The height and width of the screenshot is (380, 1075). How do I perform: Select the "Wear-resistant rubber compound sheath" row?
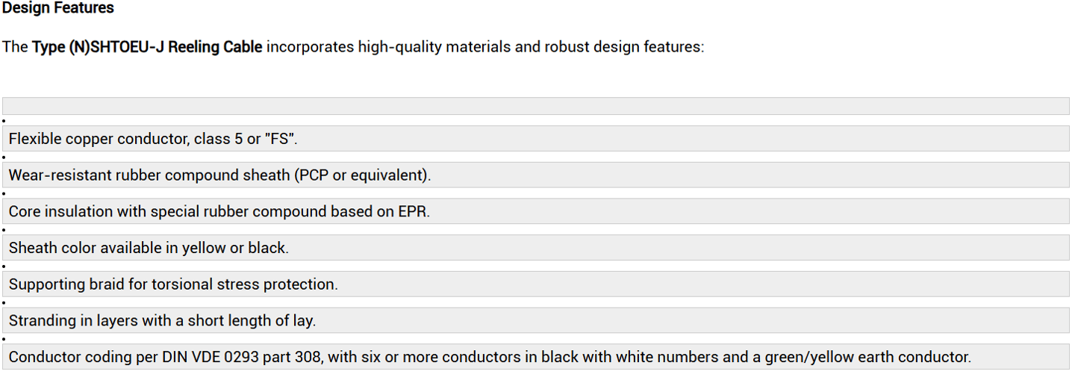point(536,175)
